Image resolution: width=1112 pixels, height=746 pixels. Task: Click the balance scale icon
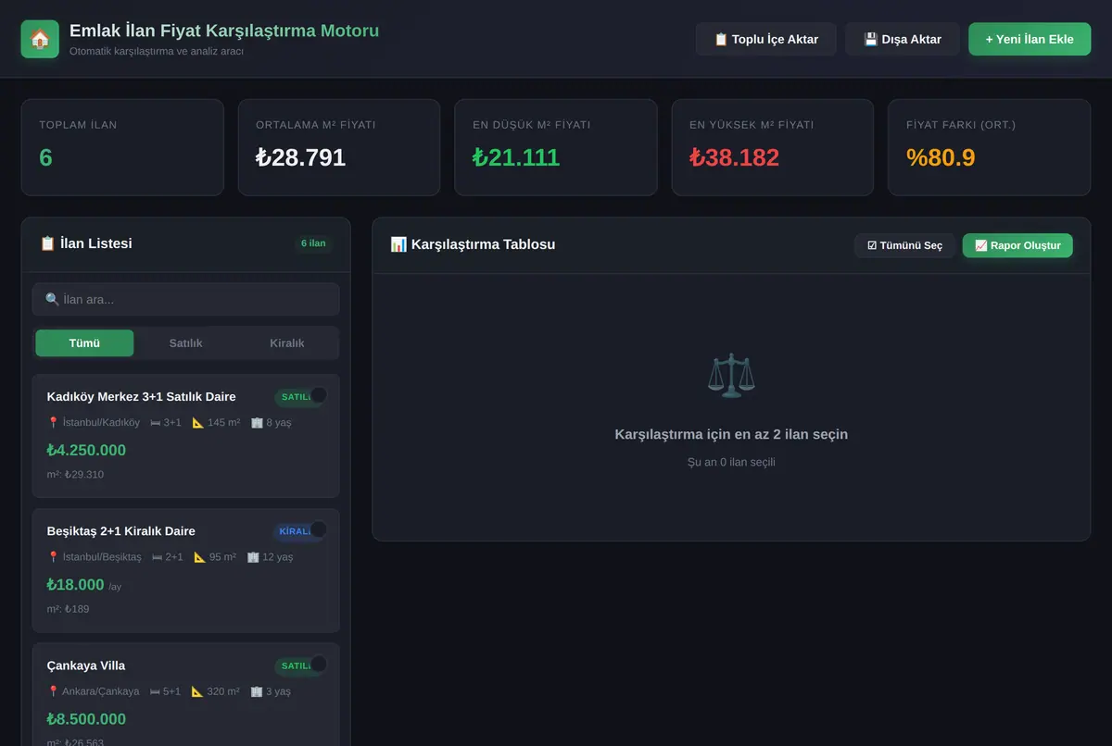point(731,375)
